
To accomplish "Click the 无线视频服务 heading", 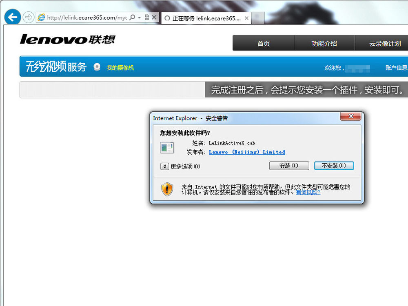I will [55, 67].
